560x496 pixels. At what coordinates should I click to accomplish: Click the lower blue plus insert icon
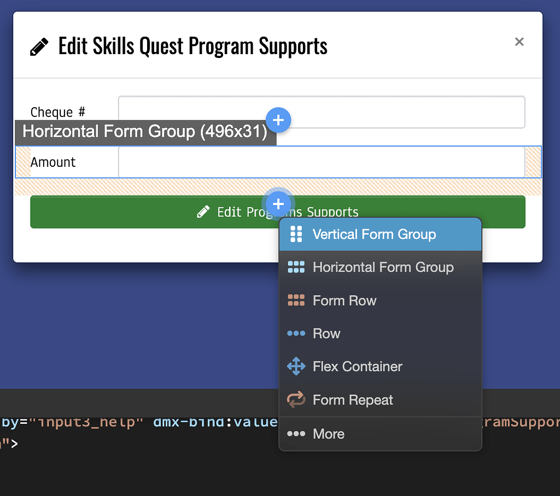(279, 204)
